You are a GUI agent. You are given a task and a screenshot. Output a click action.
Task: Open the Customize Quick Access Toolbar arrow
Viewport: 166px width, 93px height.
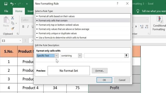coord(27,4)
